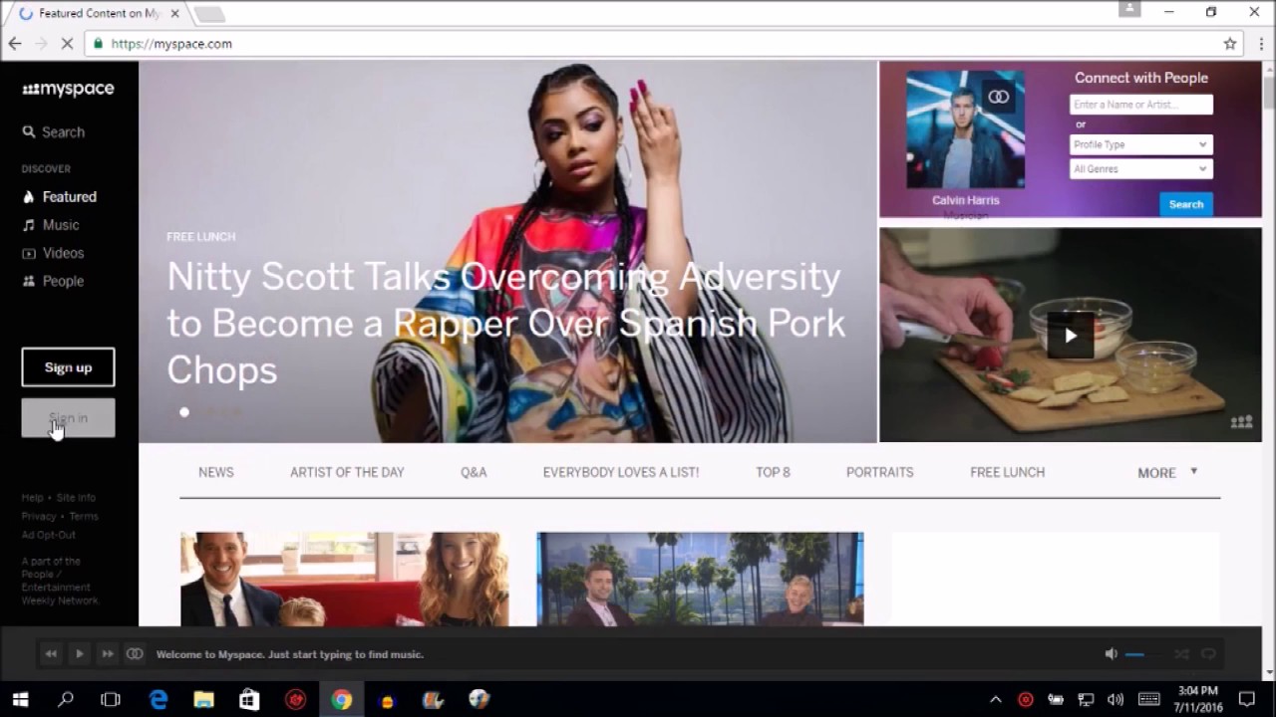Screen dimensions: 1276x717
Task: Open Windows taskbar search
Action: 66,699
